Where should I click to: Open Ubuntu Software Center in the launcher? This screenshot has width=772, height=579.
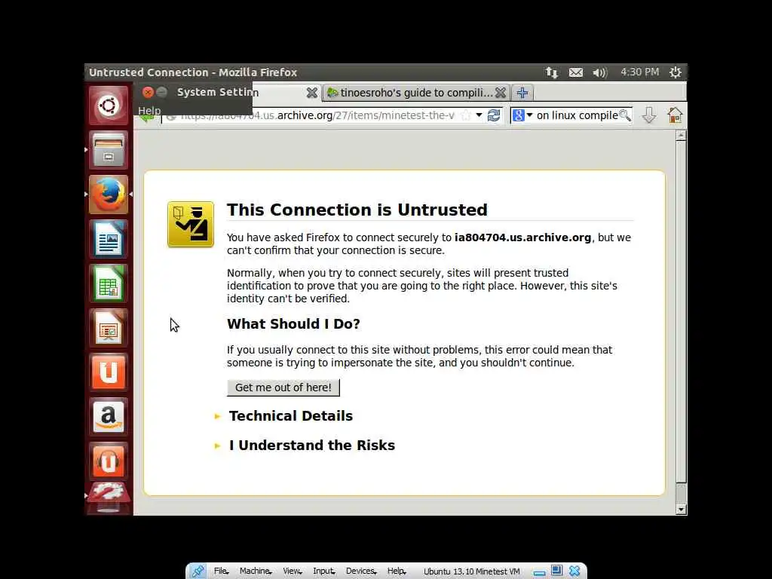coord(109,372)
